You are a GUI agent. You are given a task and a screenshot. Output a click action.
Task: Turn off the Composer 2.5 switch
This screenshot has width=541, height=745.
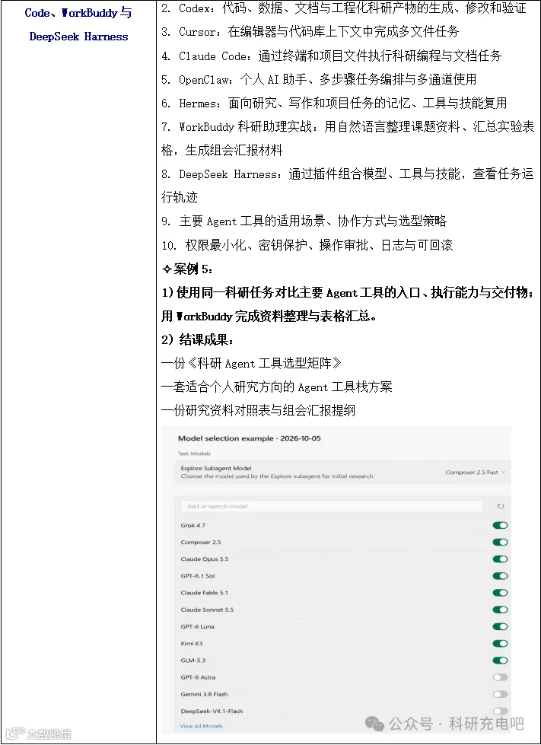(x=500, y=542)
